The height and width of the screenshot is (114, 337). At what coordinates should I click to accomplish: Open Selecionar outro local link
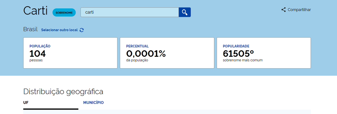coord(59,30)
